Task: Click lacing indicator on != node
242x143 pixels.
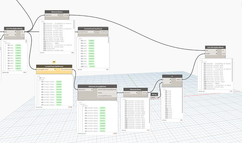Action: point(182,86)
